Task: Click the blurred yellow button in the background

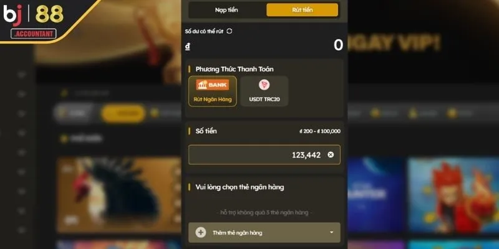Action: [124, 113]
